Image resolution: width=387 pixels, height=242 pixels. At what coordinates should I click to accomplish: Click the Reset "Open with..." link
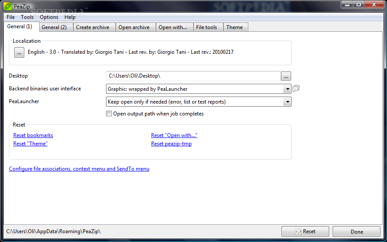174,135
